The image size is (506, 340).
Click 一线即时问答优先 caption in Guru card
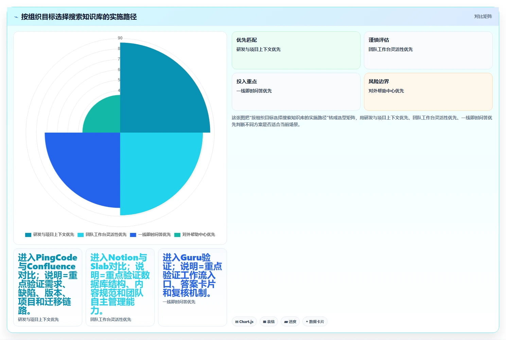tap(179, 302)
